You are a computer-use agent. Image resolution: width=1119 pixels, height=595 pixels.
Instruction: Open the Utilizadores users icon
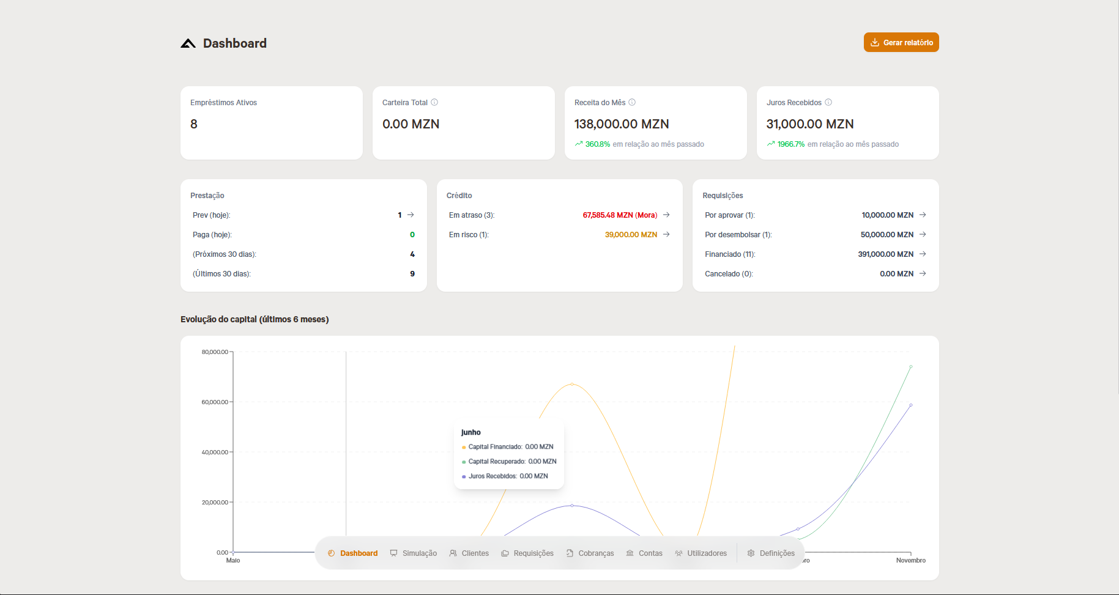(678, 553)
